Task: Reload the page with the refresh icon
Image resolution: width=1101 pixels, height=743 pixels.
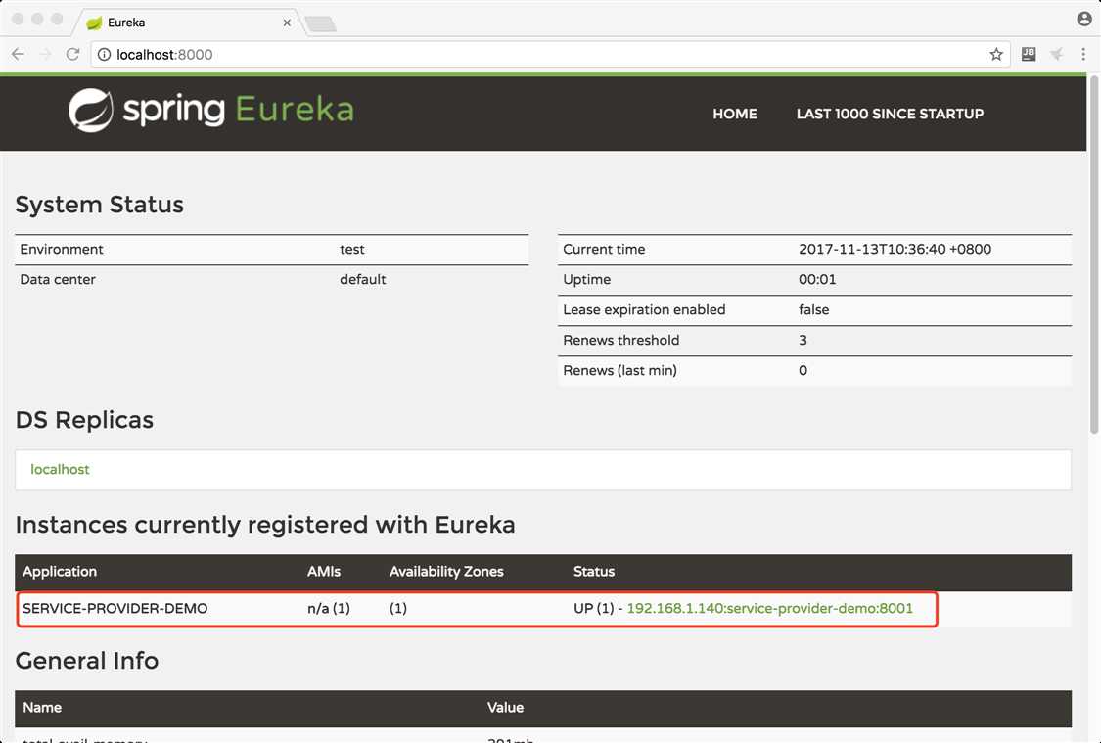Action: pos(72,54)
